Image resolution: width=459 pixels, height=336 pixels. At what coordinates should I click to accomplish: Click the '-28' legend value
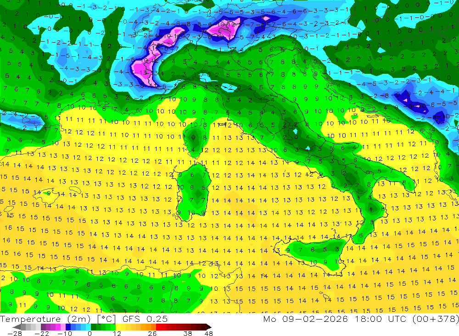click(14, 333)
